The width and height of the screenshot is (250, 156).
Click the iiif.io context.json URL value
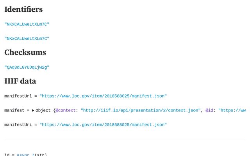[141, 110]
